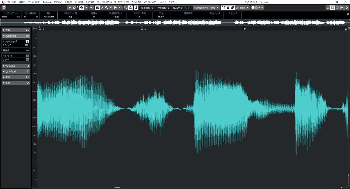Open the Vo_main clip selector dropdown
The height and width of the screenshot is (189, 350).
242,8
